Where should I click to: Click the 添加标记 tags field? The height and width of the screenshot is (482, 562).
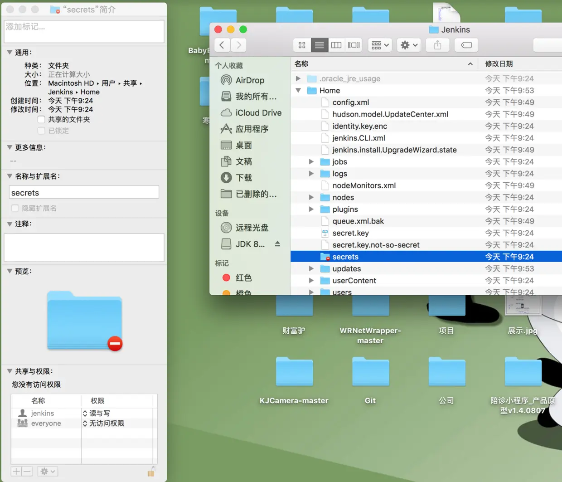[x=84, y=31]
